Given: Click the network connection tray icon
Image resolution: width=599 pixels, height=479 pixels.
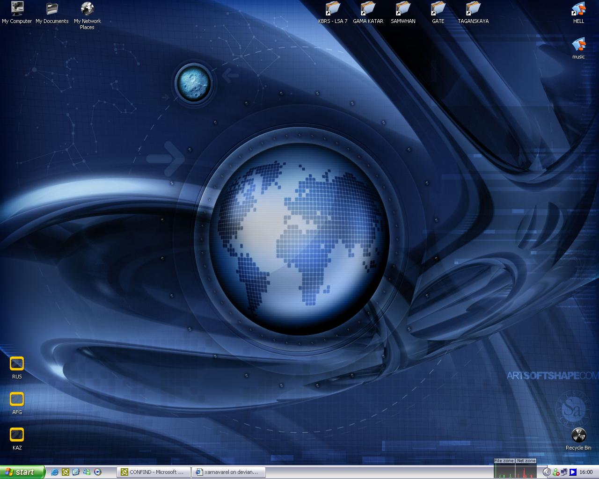Looking at the screenshot, I should pos(564,472).
